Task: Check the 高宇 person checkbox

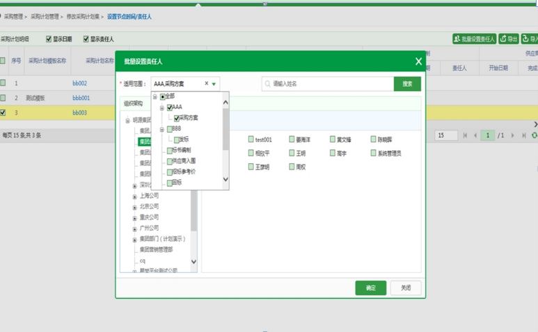Action: [x=333, y=153]
